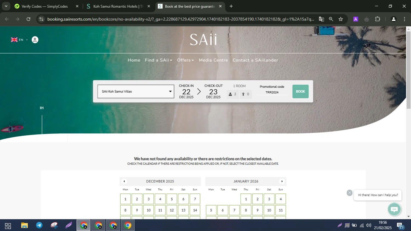The height and width of the screenshot is (231, 411).
Task: Open a new browser tab
Action: [231, 6]
